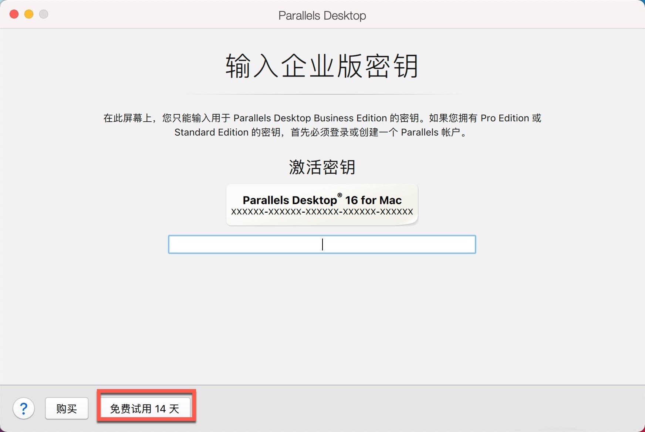Viewport: 645px width, 432px height.
Task: Click the Parallels Desktop title bar text
Action: (321, 15)
